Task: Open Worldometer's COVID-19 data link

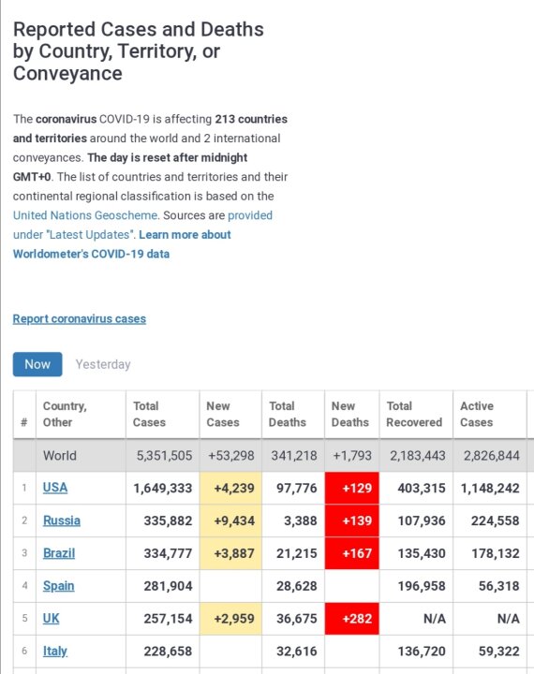Action: (x=91, y=254)
